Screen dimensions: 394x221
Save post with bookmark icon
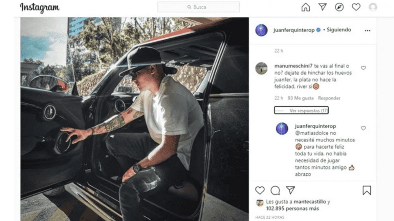tap(367, 190)
